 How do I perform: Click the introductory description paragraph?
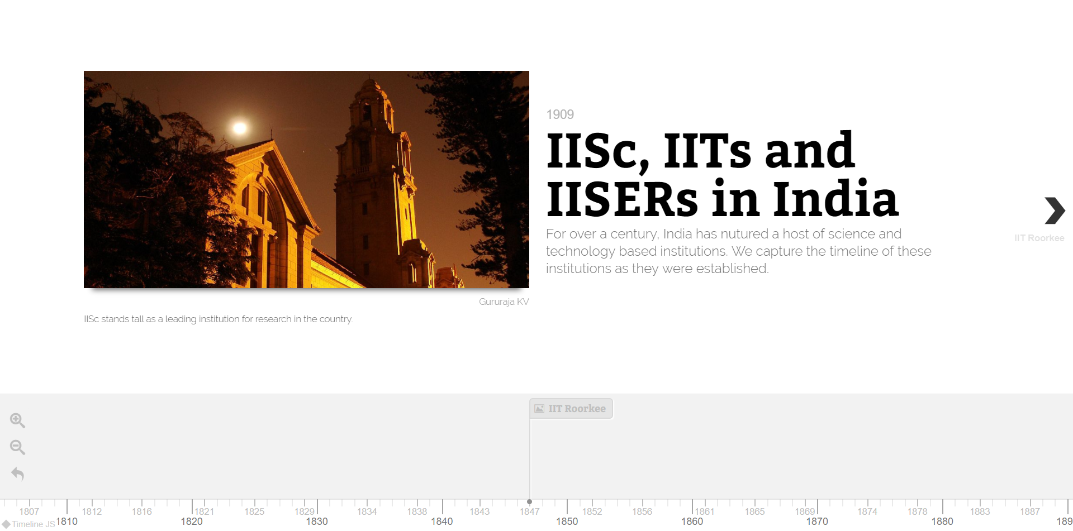(738, 251)
